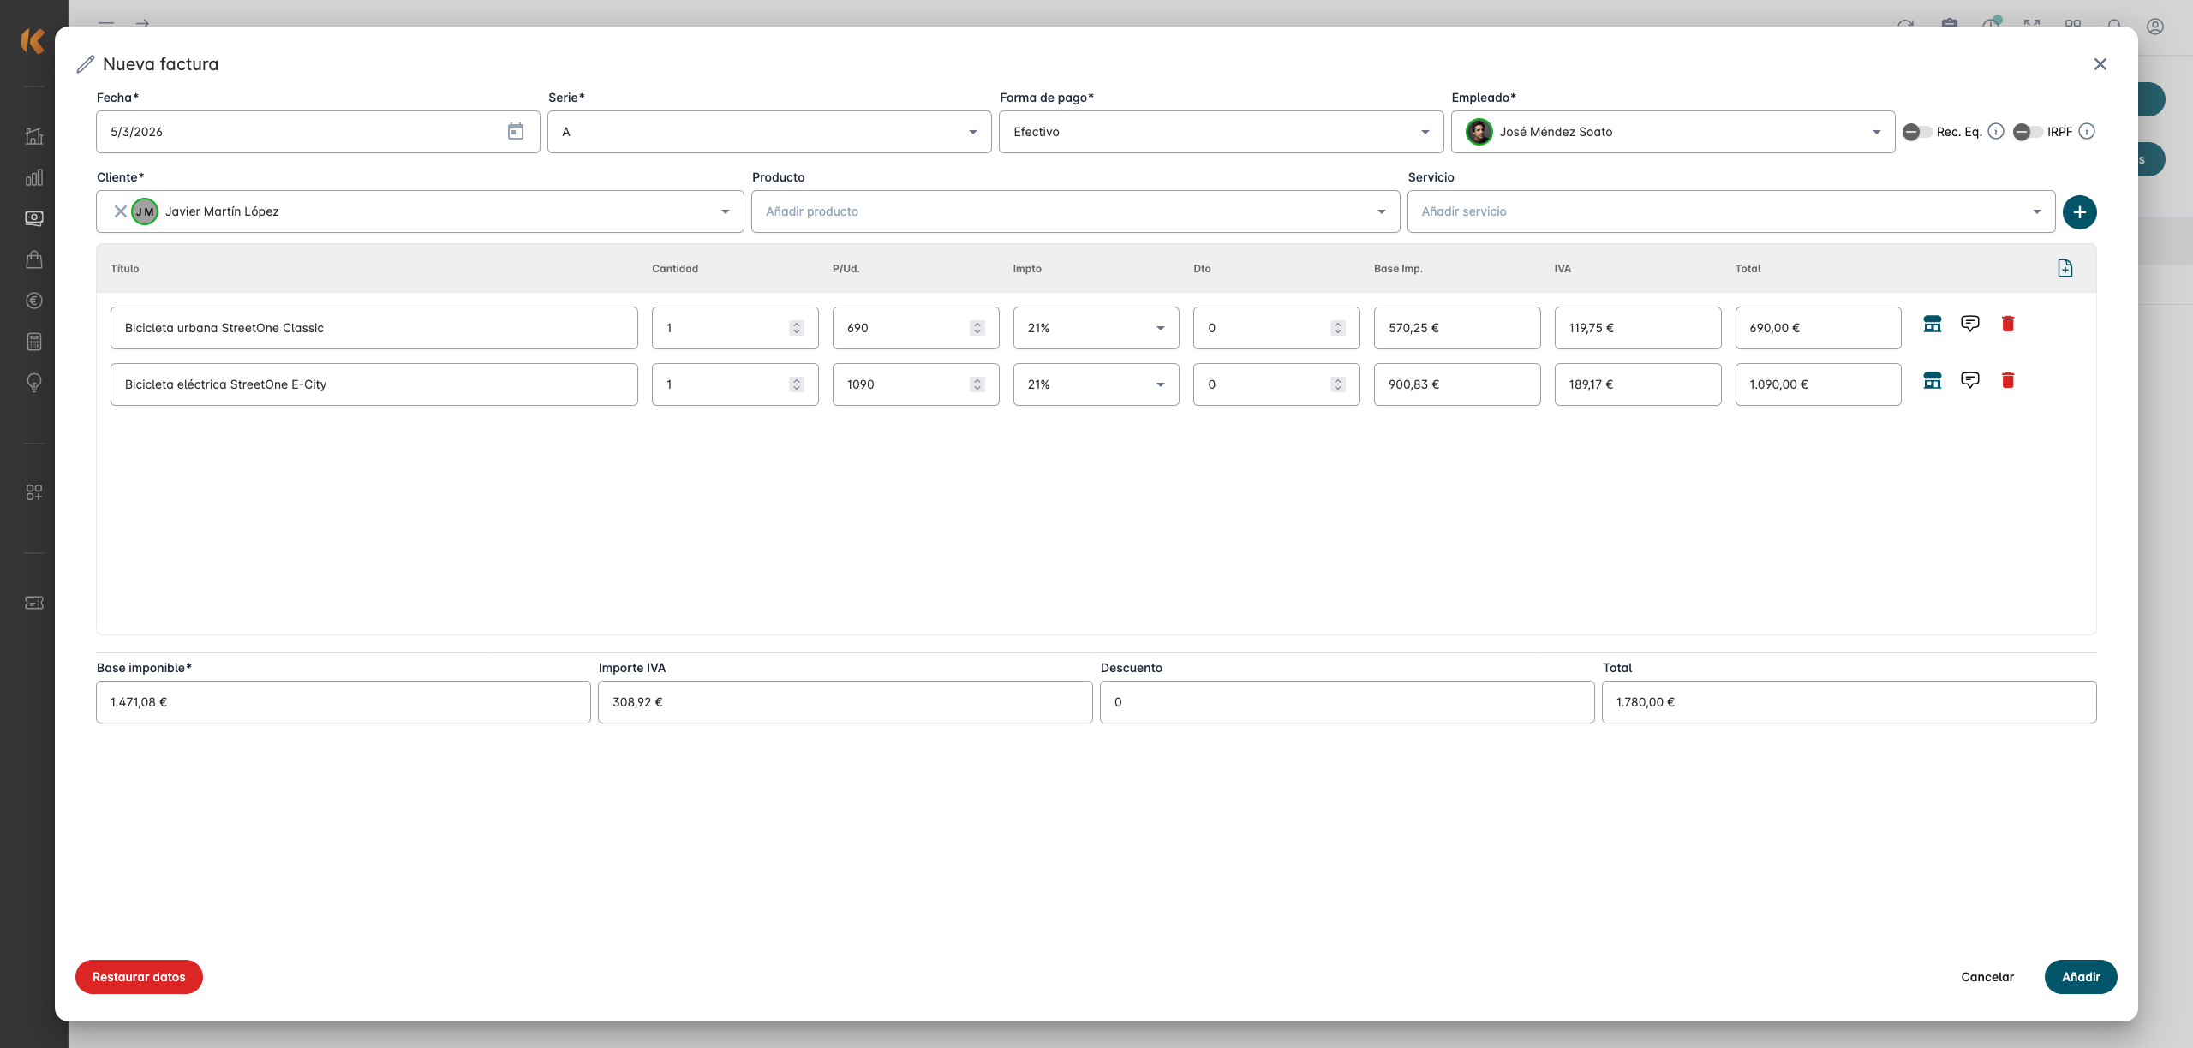The width and height of the screenshot is (2193, 1048).
Task: Delete the Bicicleta eléctrica StreetOne E-City line
Action: point(2007,380)
